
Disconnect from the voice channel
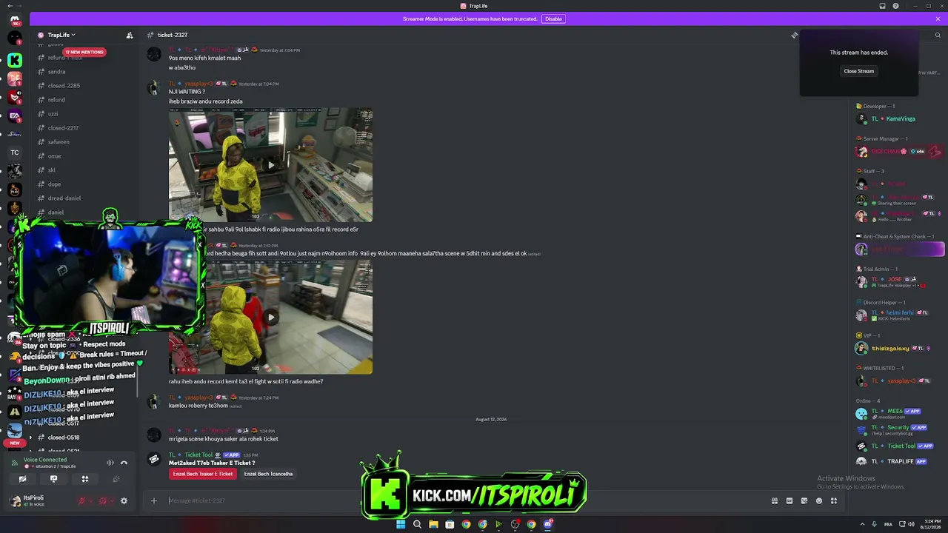(x=124, y=463)
